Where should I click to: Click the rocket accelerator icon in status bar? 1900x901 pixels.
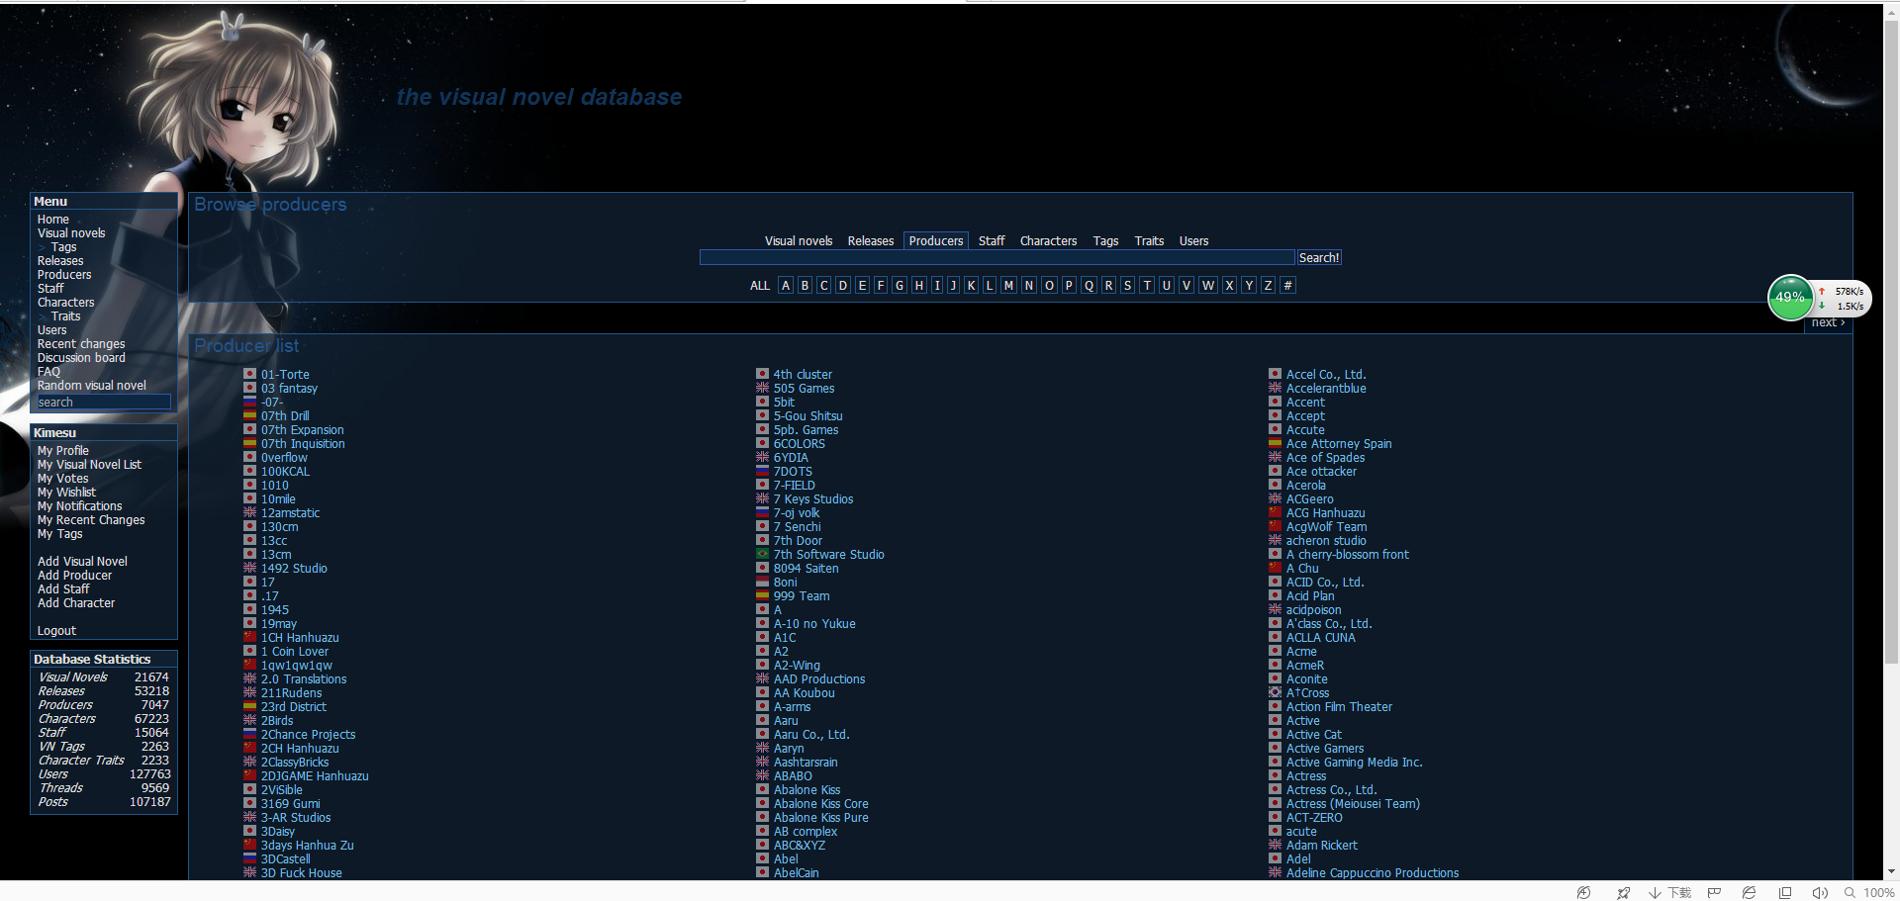point(1623,892)
